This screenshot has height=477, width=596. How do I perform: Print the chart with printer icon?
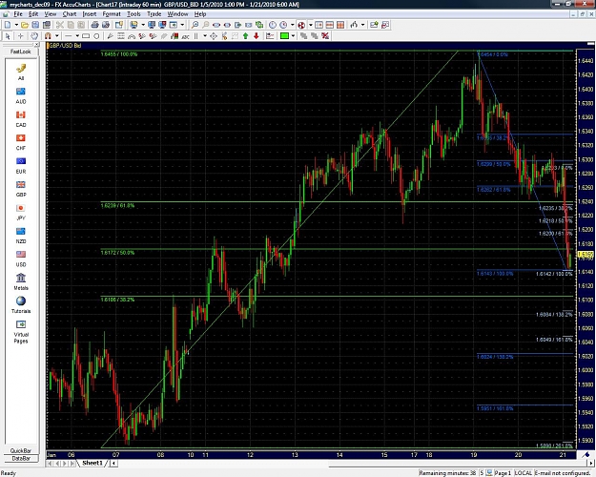pos(94,25)
